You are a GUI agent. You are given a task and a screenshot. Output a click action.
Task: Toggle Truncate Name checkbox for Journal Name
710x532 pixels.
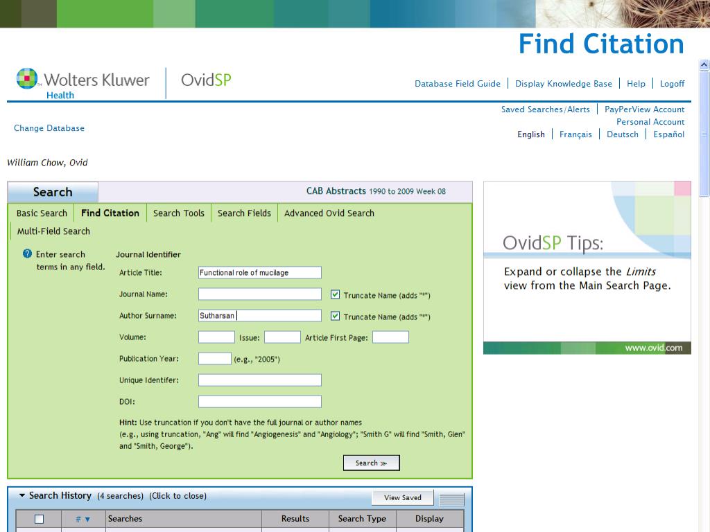click(335, 294)
